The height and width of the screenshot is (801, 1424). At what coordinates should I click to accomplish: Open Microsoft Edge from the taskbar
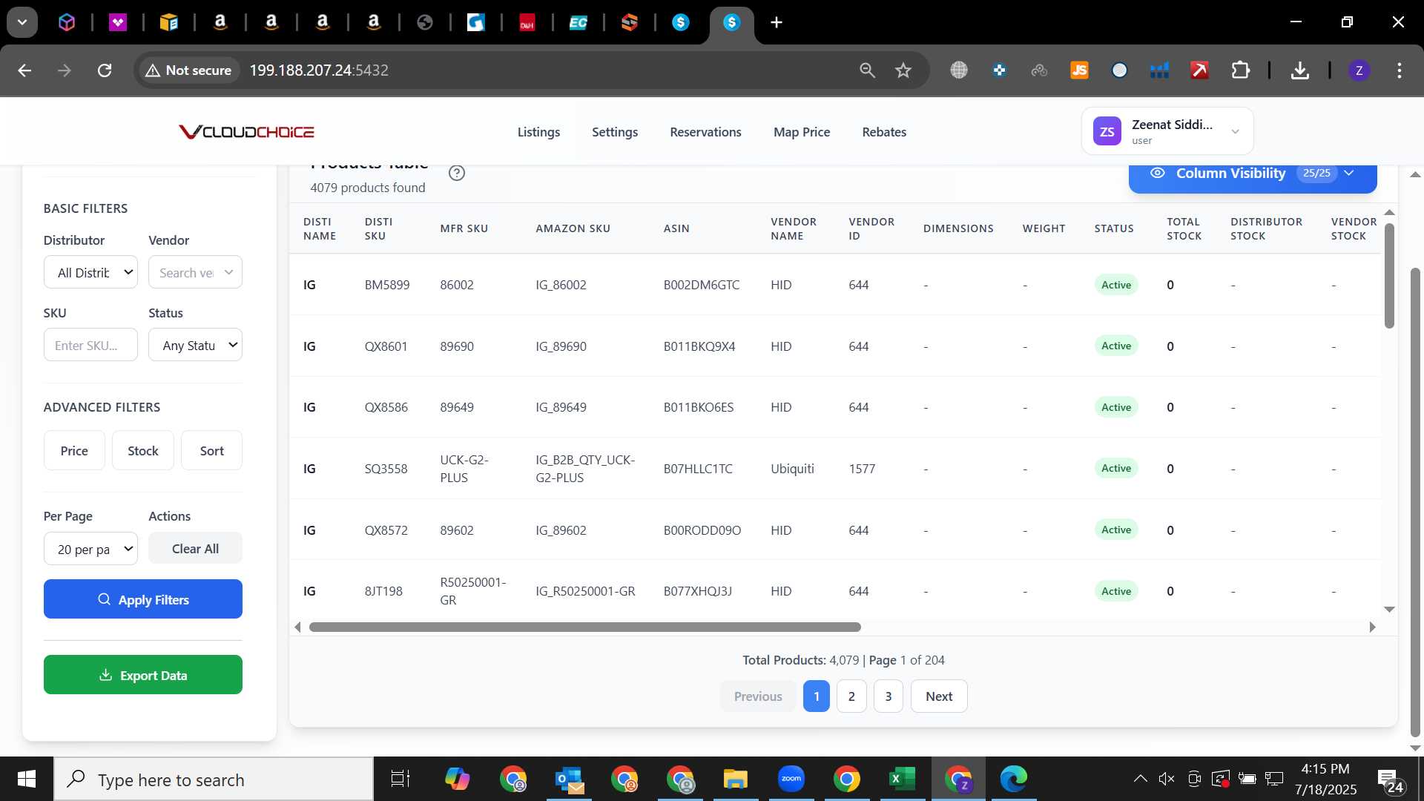(1013, 779)
